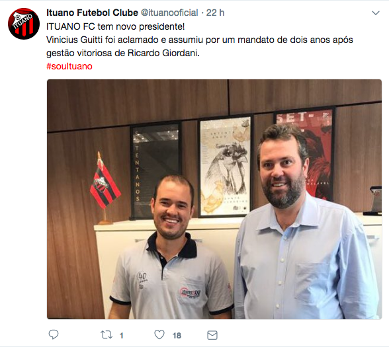The height and width of the screenshot is (347, 389).
Task: View the 18 likes count
Action: click(x=177, y=336)
